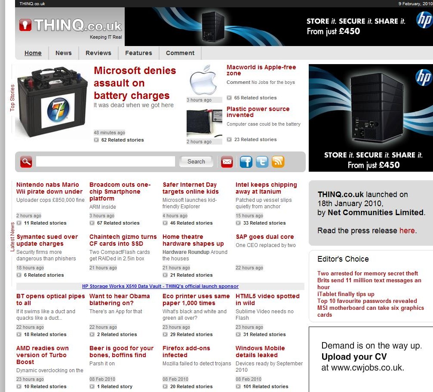Viewport: 433px width, 392px height.
Task: Click the cwjobs Upload your CV ad
Action: (371, 359)
